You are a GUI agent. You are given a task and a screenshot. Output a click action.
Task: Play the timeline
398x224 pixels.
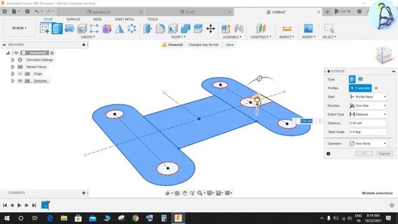(19, 205)
